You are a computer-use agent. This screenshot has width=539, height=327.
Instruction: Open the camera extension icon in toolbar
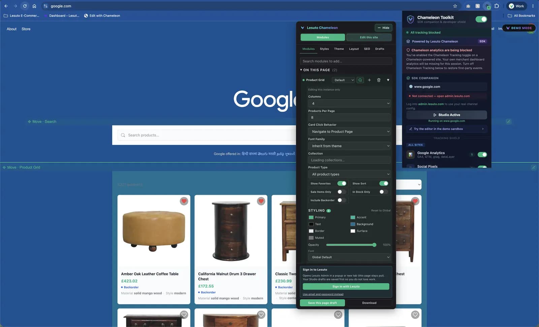point(468,6)
